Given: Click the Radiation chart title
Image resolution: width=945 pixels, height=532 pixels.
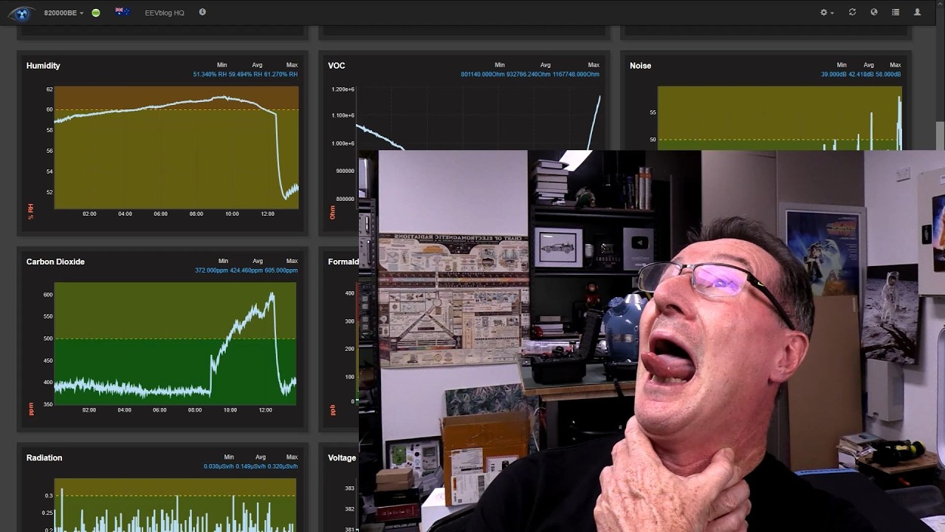Looking at the screenshot, I should (44, 457).
